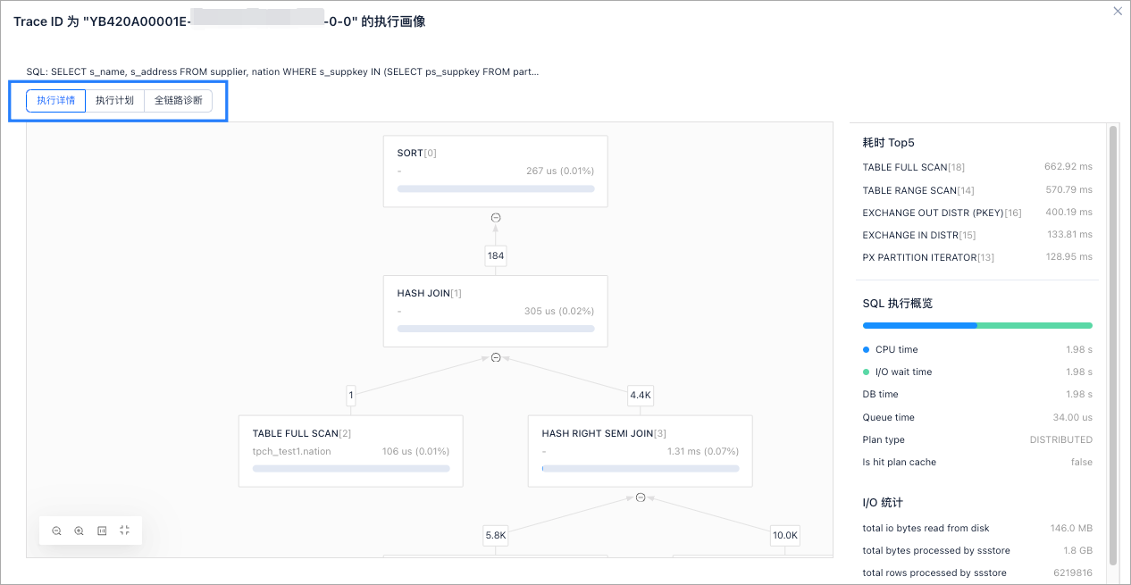Click the SORT[0] time progress bar
This screenshot has height=585, width=1131.
[x=496, y=188]
